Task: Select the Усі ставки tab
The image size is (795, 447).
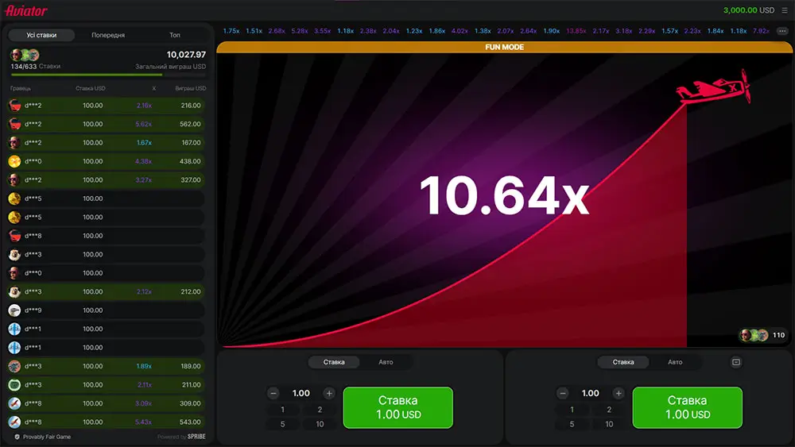Action: 41,35
